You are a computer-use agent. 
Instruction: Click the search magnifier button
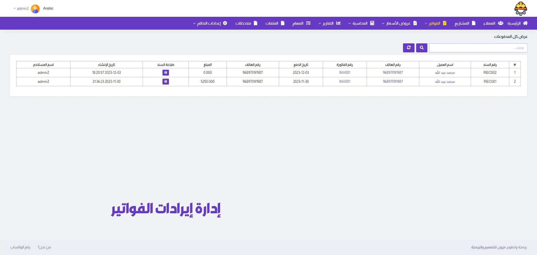tap(421, 48)
